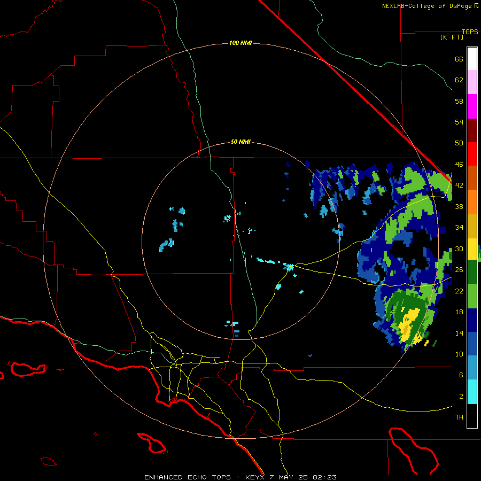The height and width of the screenshot is (481, 481).
Task: Click the 2 value on the legend scale
Action: pyautogui.click(x=461, y=396)
